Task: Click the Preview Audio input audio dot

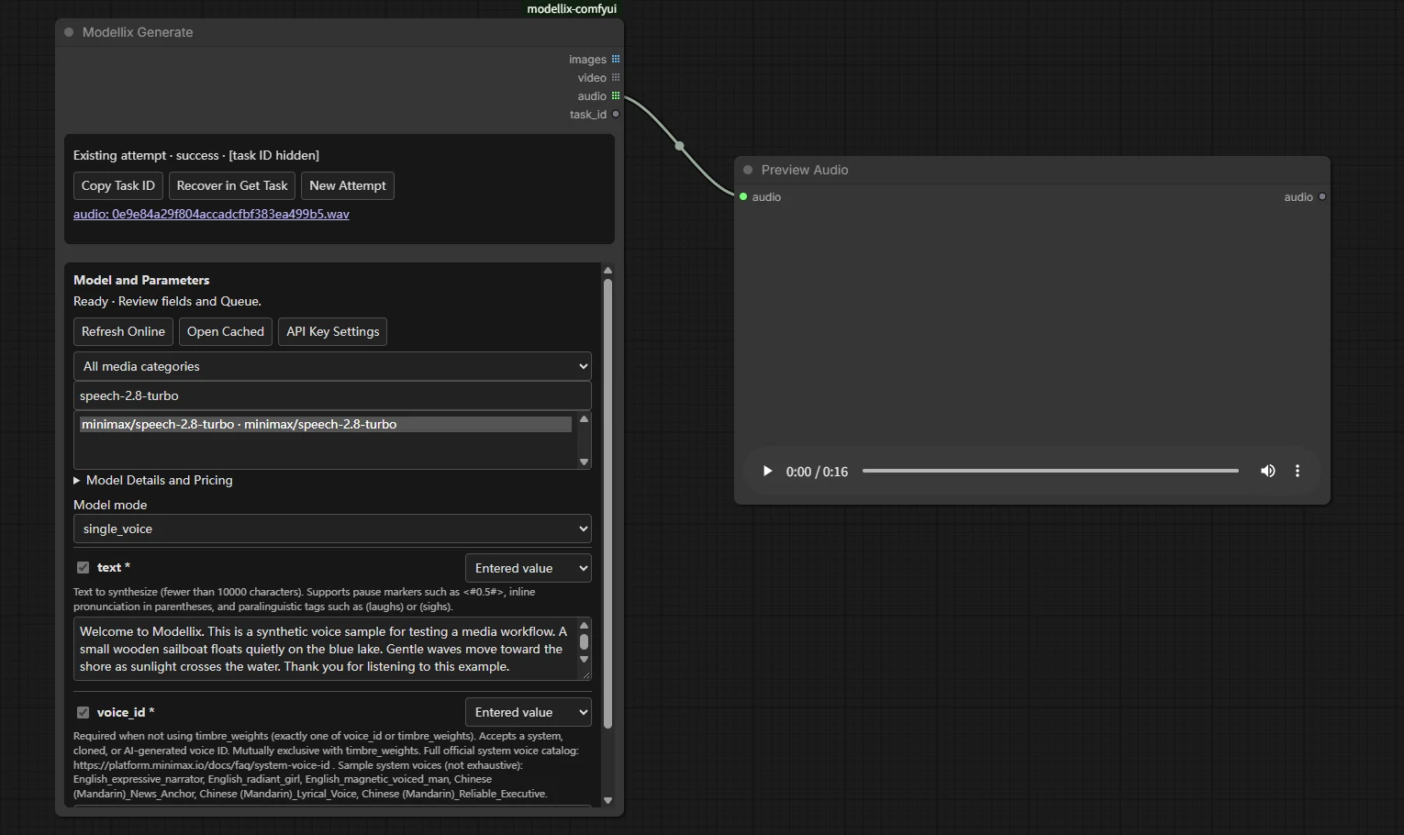Action: 743,197
